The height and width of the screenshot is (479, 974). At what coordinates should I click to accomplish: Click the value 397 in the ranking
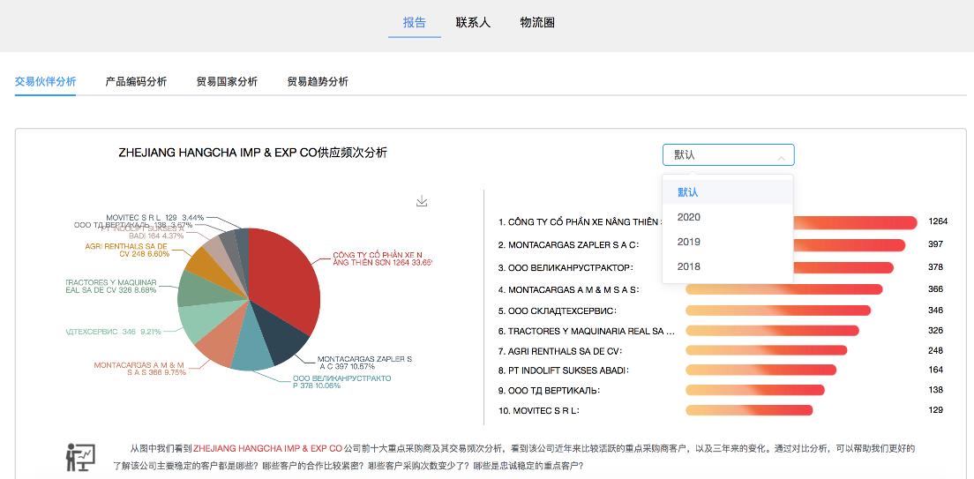click(935, 244)
